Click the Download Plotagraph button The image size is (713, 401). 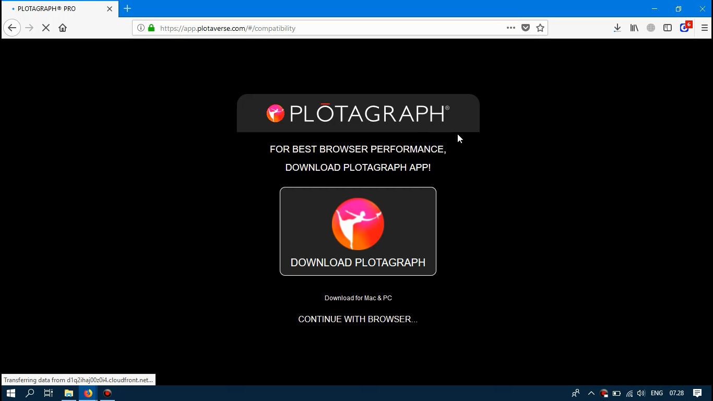click(x=358, y=231)
